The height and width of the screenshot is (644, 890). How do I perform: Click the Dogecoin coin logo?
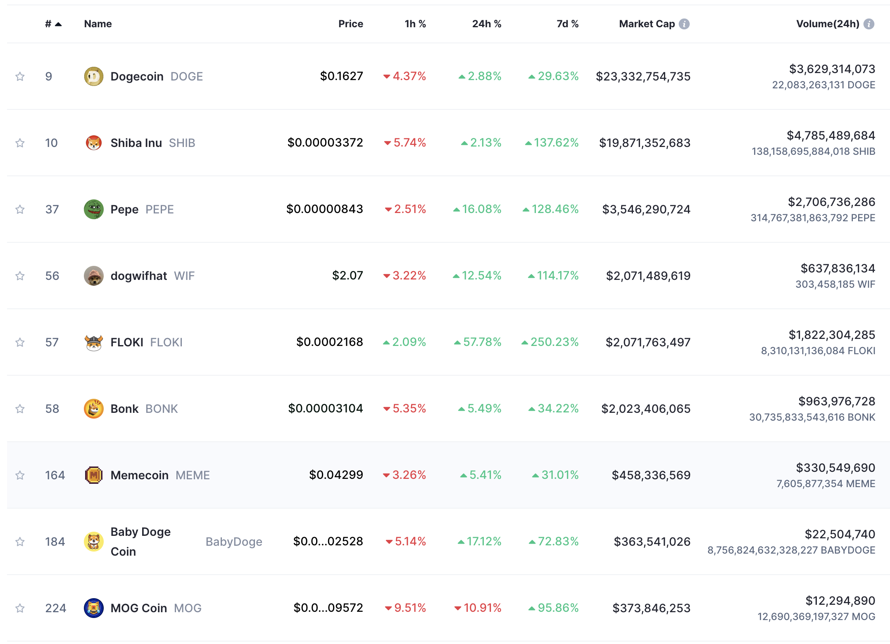point(94,76)
